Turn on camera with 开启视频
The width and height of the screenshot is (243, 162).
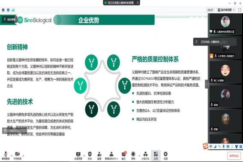17,156
